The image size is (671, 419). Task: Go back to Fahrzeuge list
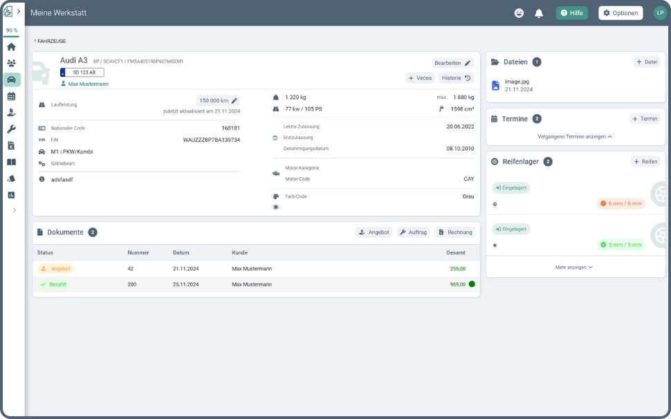[x=50, y=41]
